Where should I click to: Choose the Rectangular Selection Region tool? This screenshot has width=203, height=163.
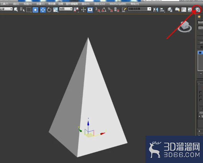pos(29,10)
